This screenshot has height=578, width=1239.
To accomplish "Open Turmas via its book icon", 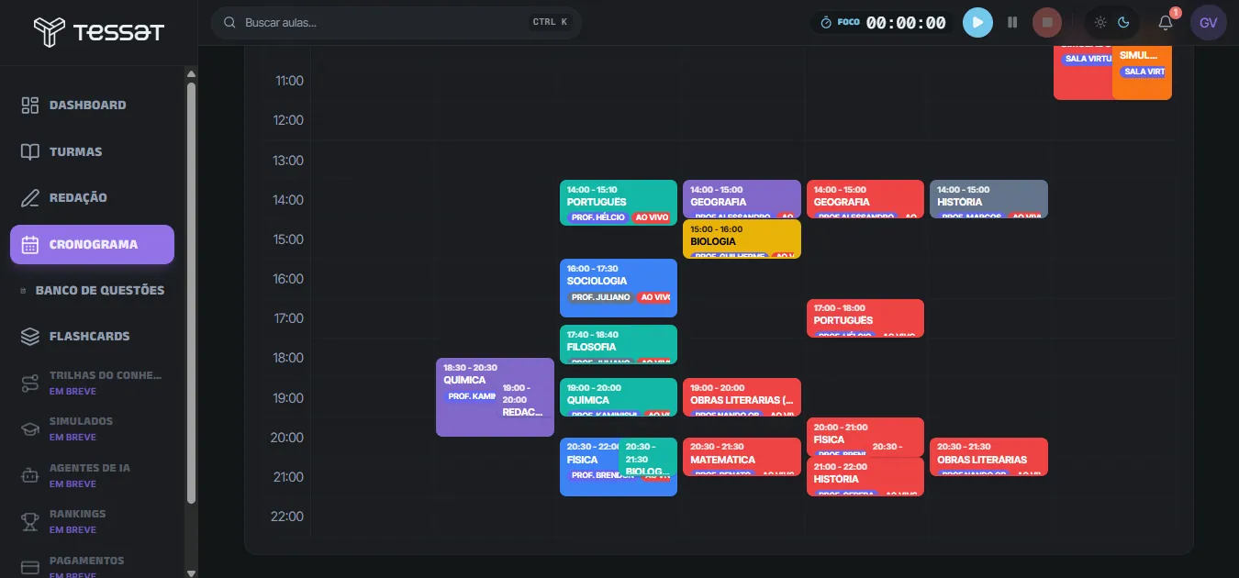I will [x=29, y=151].
